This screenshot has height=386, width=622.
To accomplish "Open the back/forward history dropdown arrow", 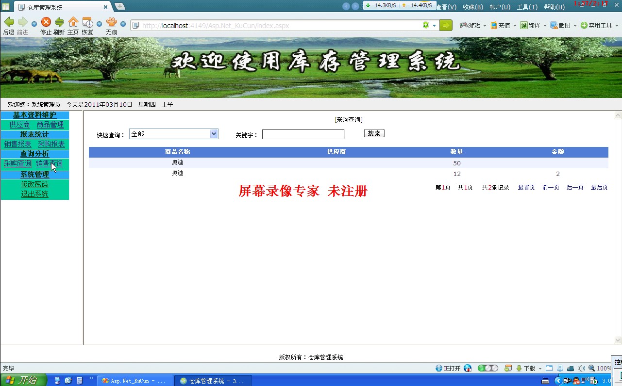I will click(34, 24).
